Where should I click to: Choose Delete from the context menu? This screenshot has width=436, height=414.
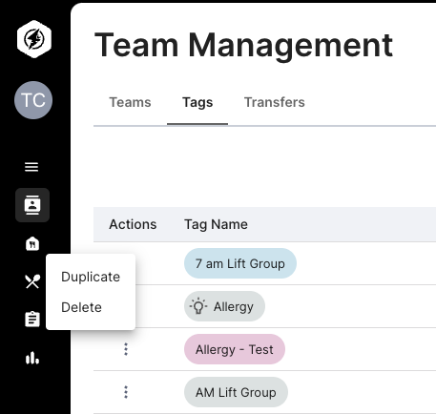tap(91, 307)
